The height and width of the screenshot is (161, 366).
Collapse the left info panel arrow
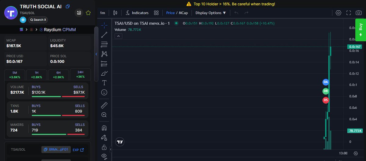(96, 54)
